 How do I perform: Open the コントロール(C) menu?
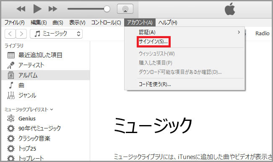106,23
